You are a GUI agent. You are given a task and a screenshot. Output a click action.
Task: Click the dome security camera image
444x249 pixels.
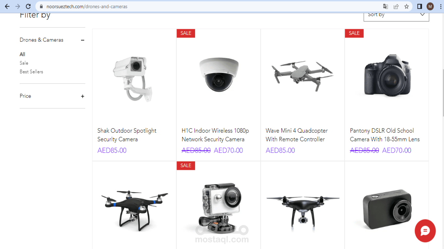[x=218, y=75]
